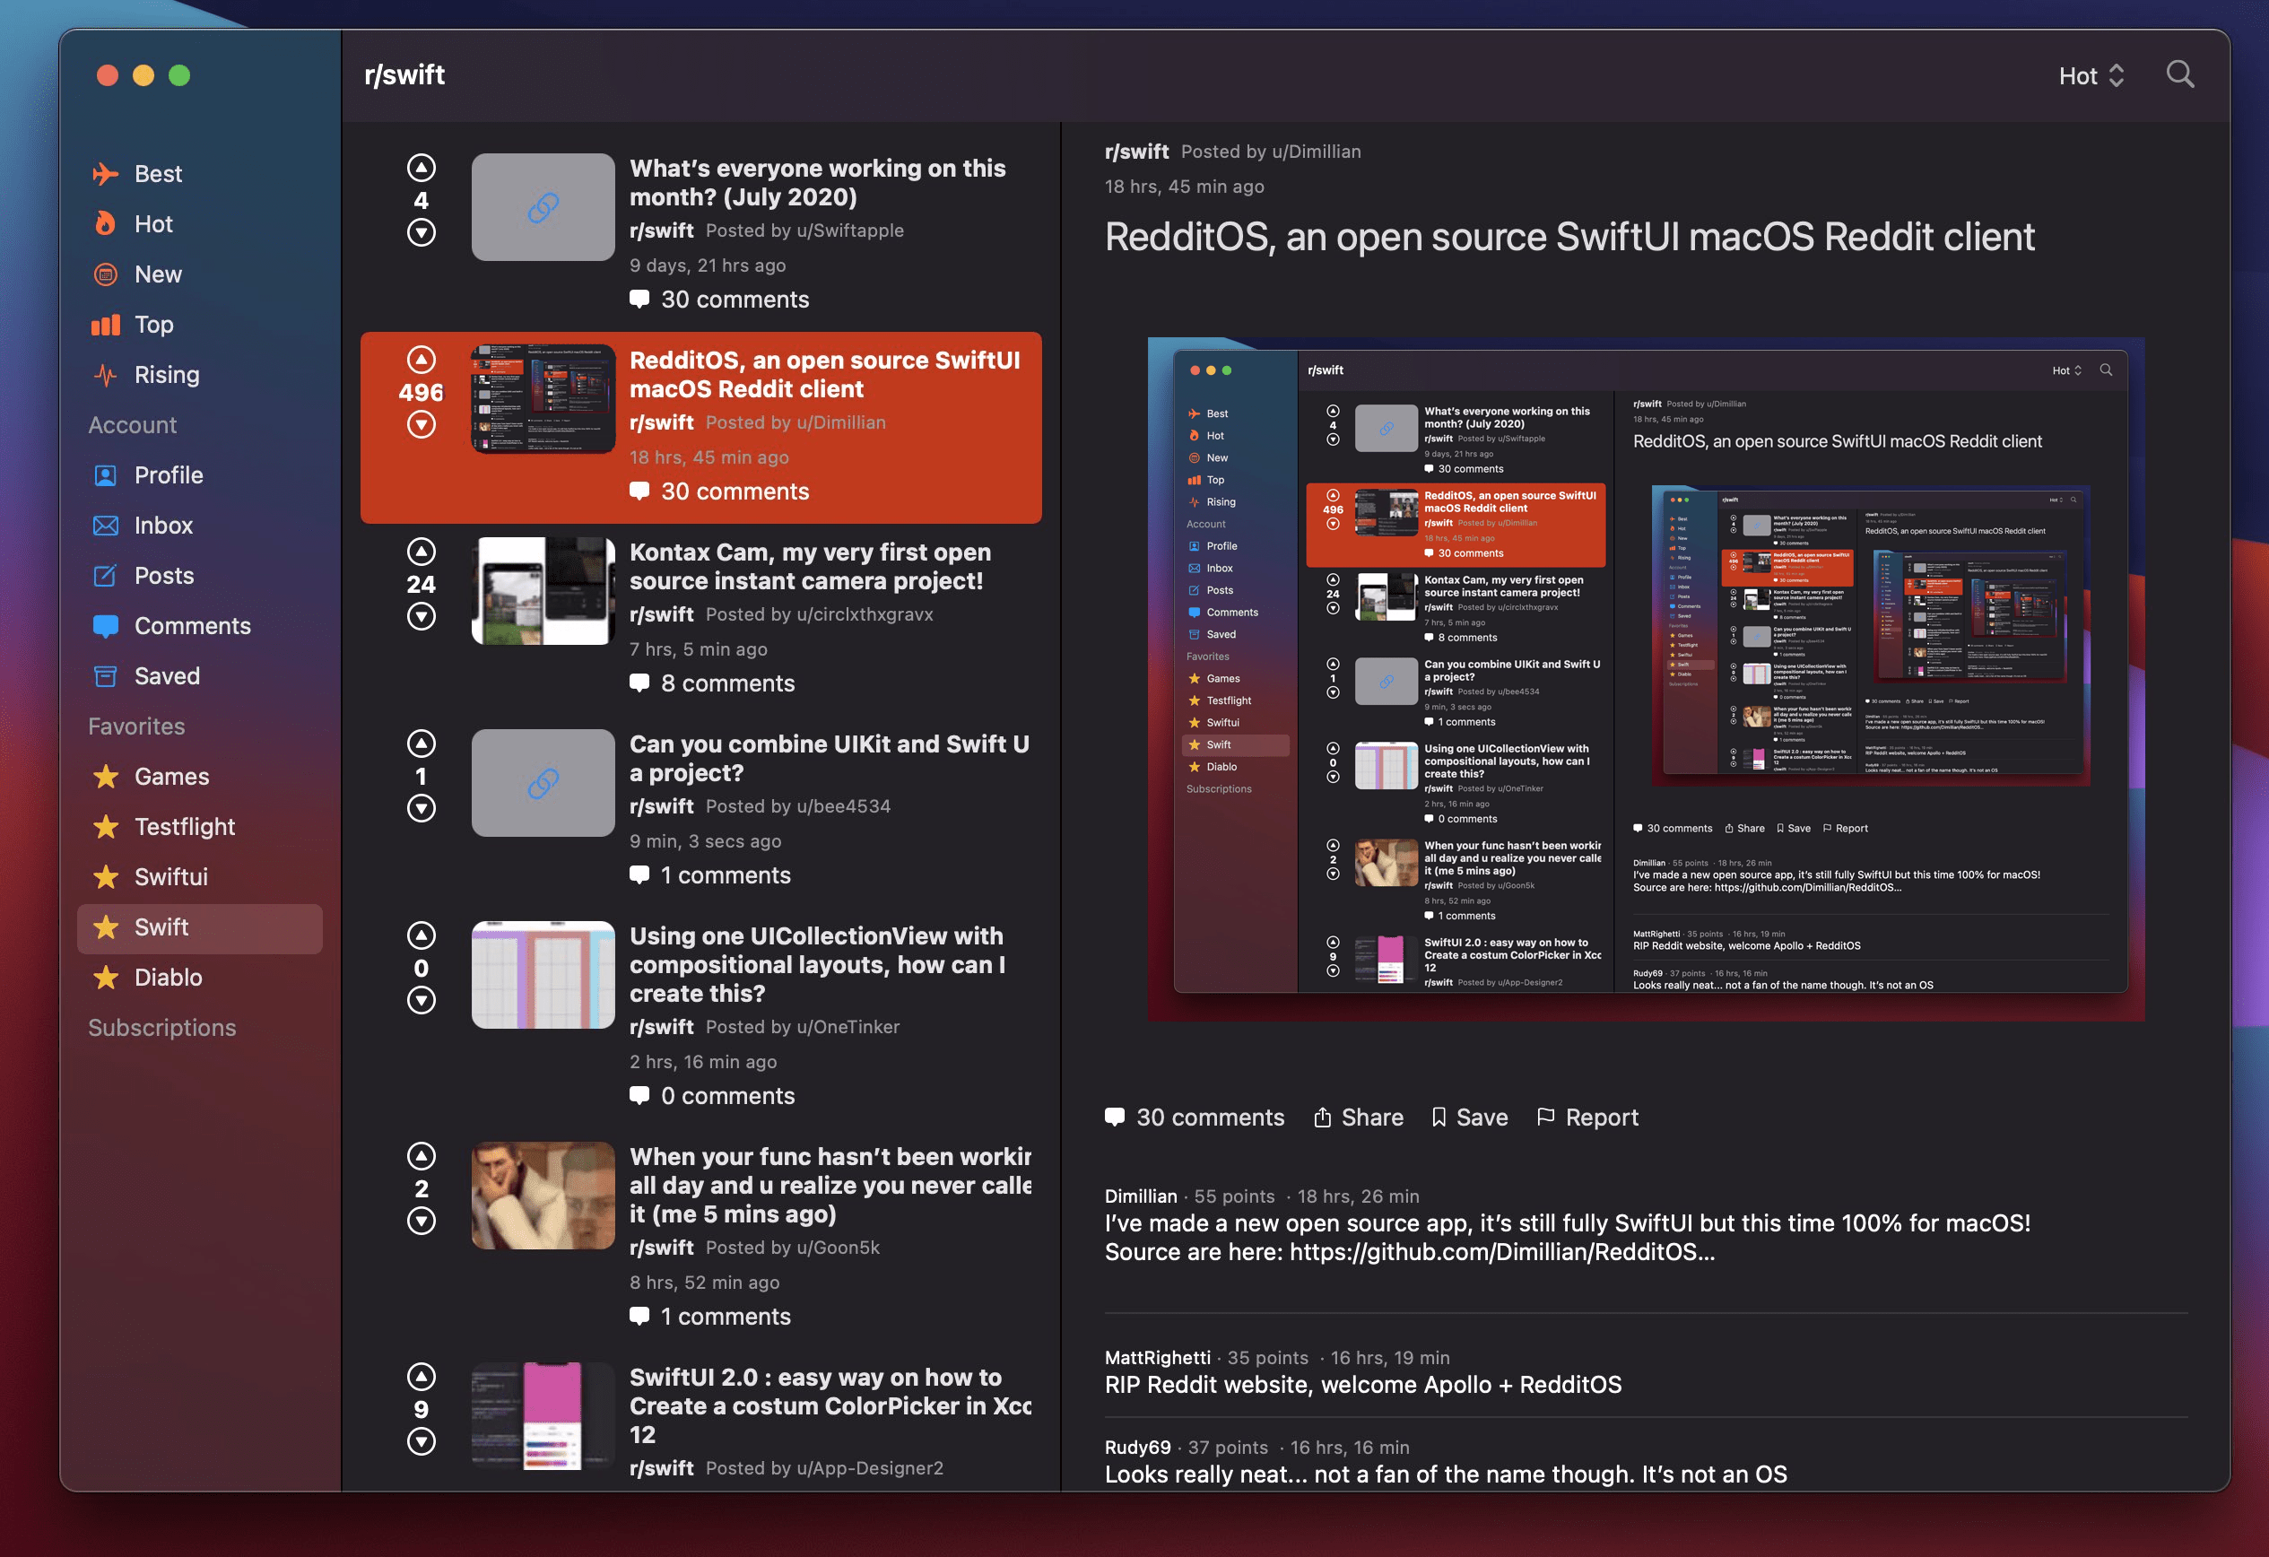Click the downvote arrow on ReddditOS post

coord(422,422)
